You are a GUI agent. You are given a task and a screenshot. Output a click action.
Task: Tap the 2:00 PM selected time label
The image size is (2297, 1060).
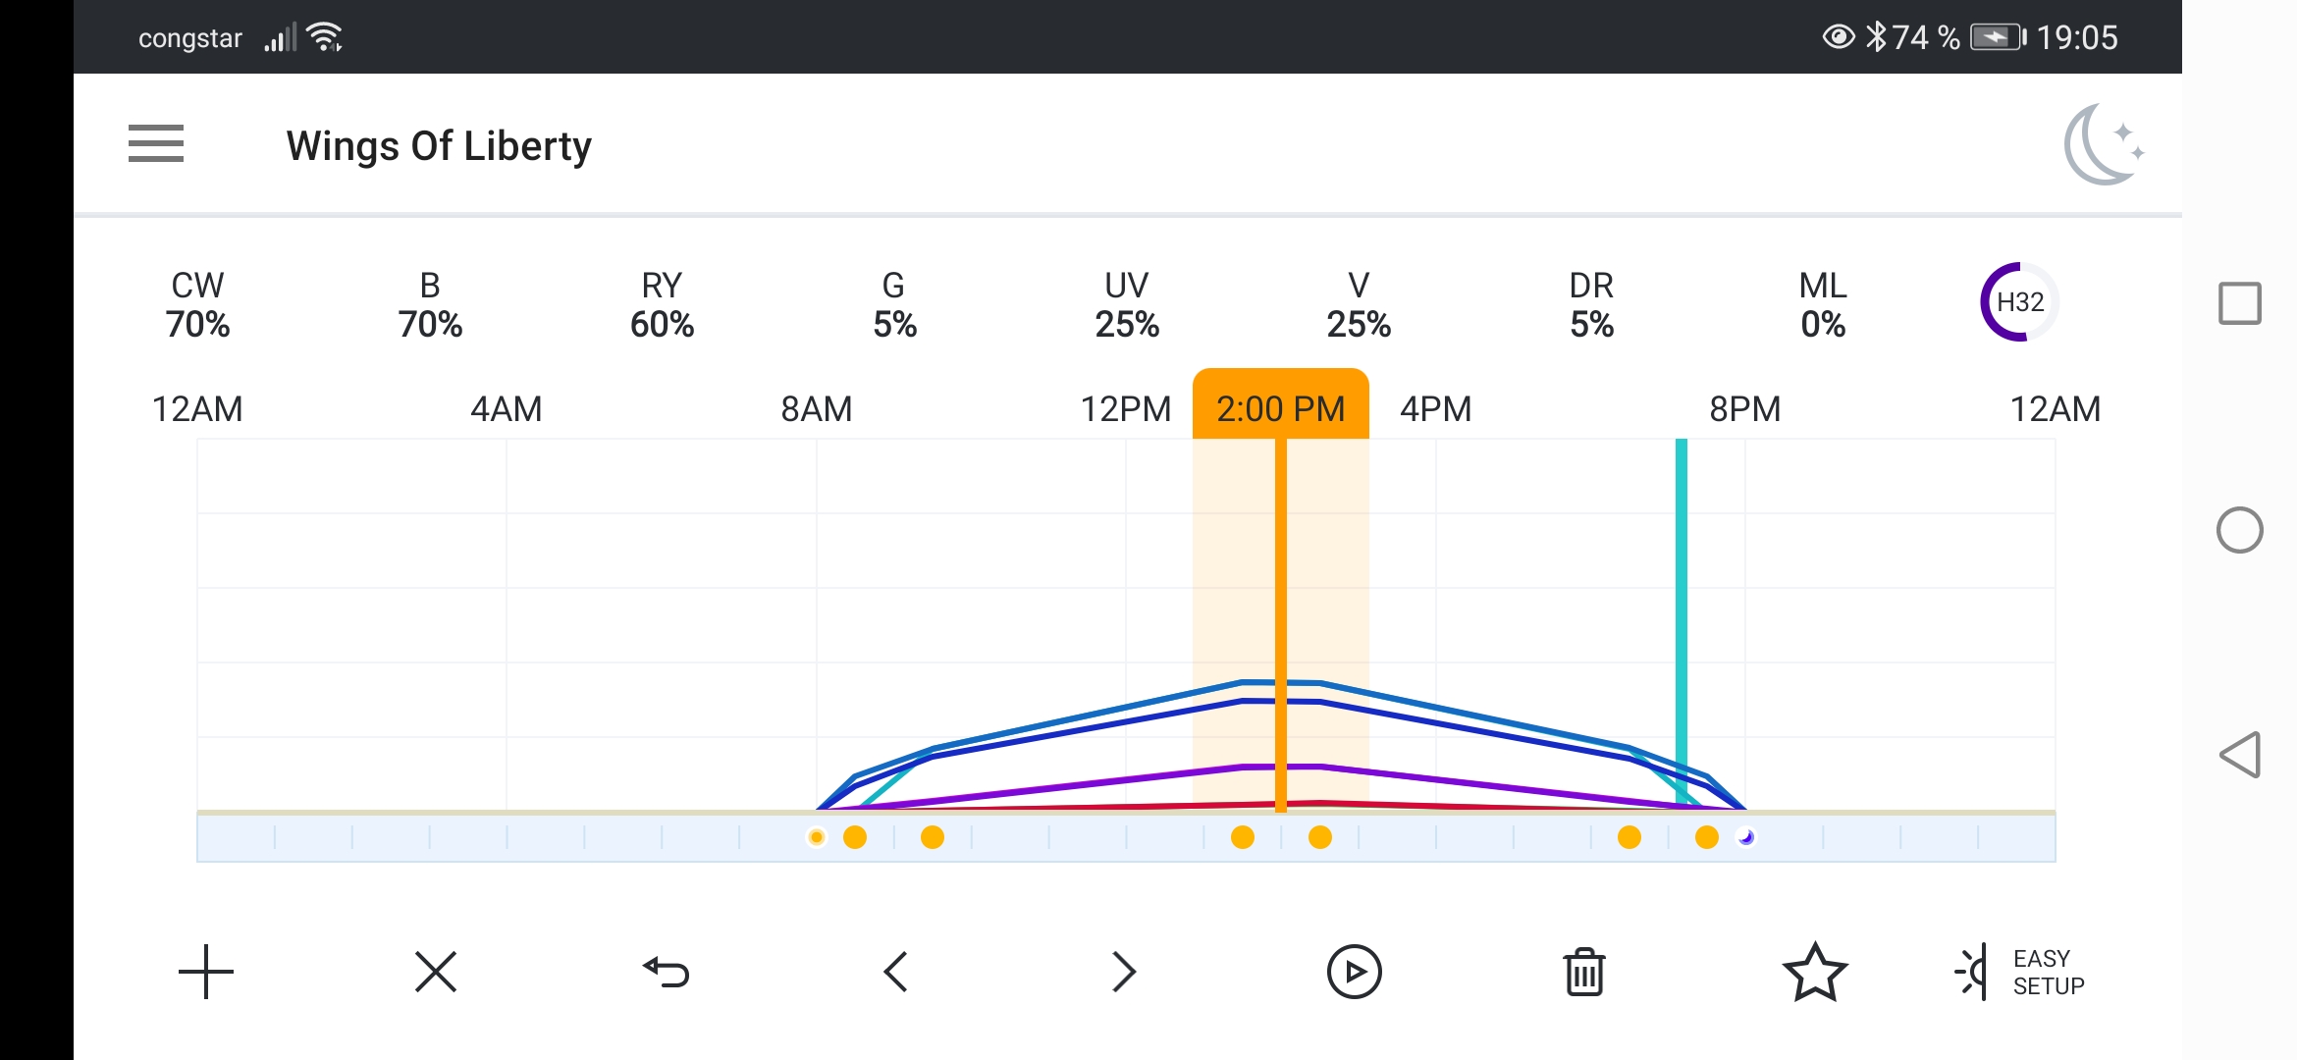coord(1280,408)
